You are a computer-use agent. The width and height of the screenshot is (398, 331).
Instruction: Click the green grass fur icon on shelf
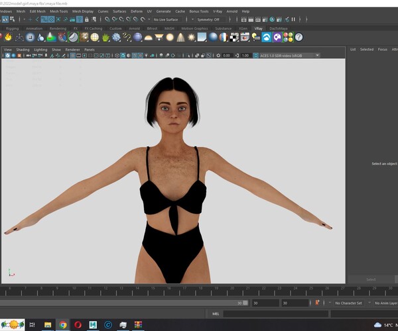[105, 38]
